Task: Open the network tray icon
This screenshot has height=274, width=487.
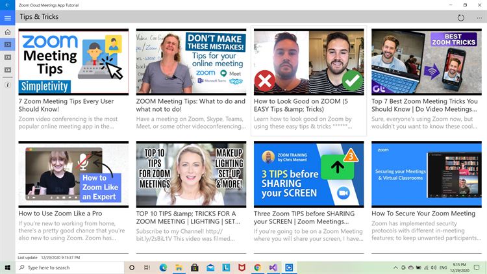Action: click(x=426, y=268)
